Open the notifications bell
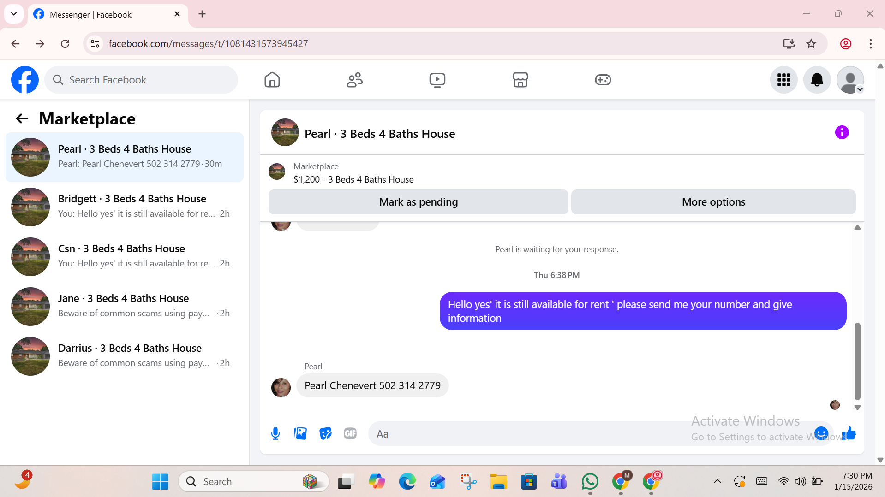This screenshot has width=885, height=497. click(817, 80)
